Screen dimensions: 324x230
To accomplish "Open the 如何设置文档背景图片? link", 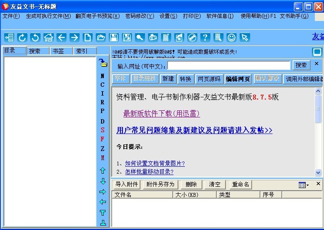I will (155, 163).
